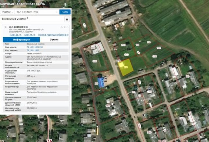
Task: Click the Найти search button
Action: coord(65,12)
